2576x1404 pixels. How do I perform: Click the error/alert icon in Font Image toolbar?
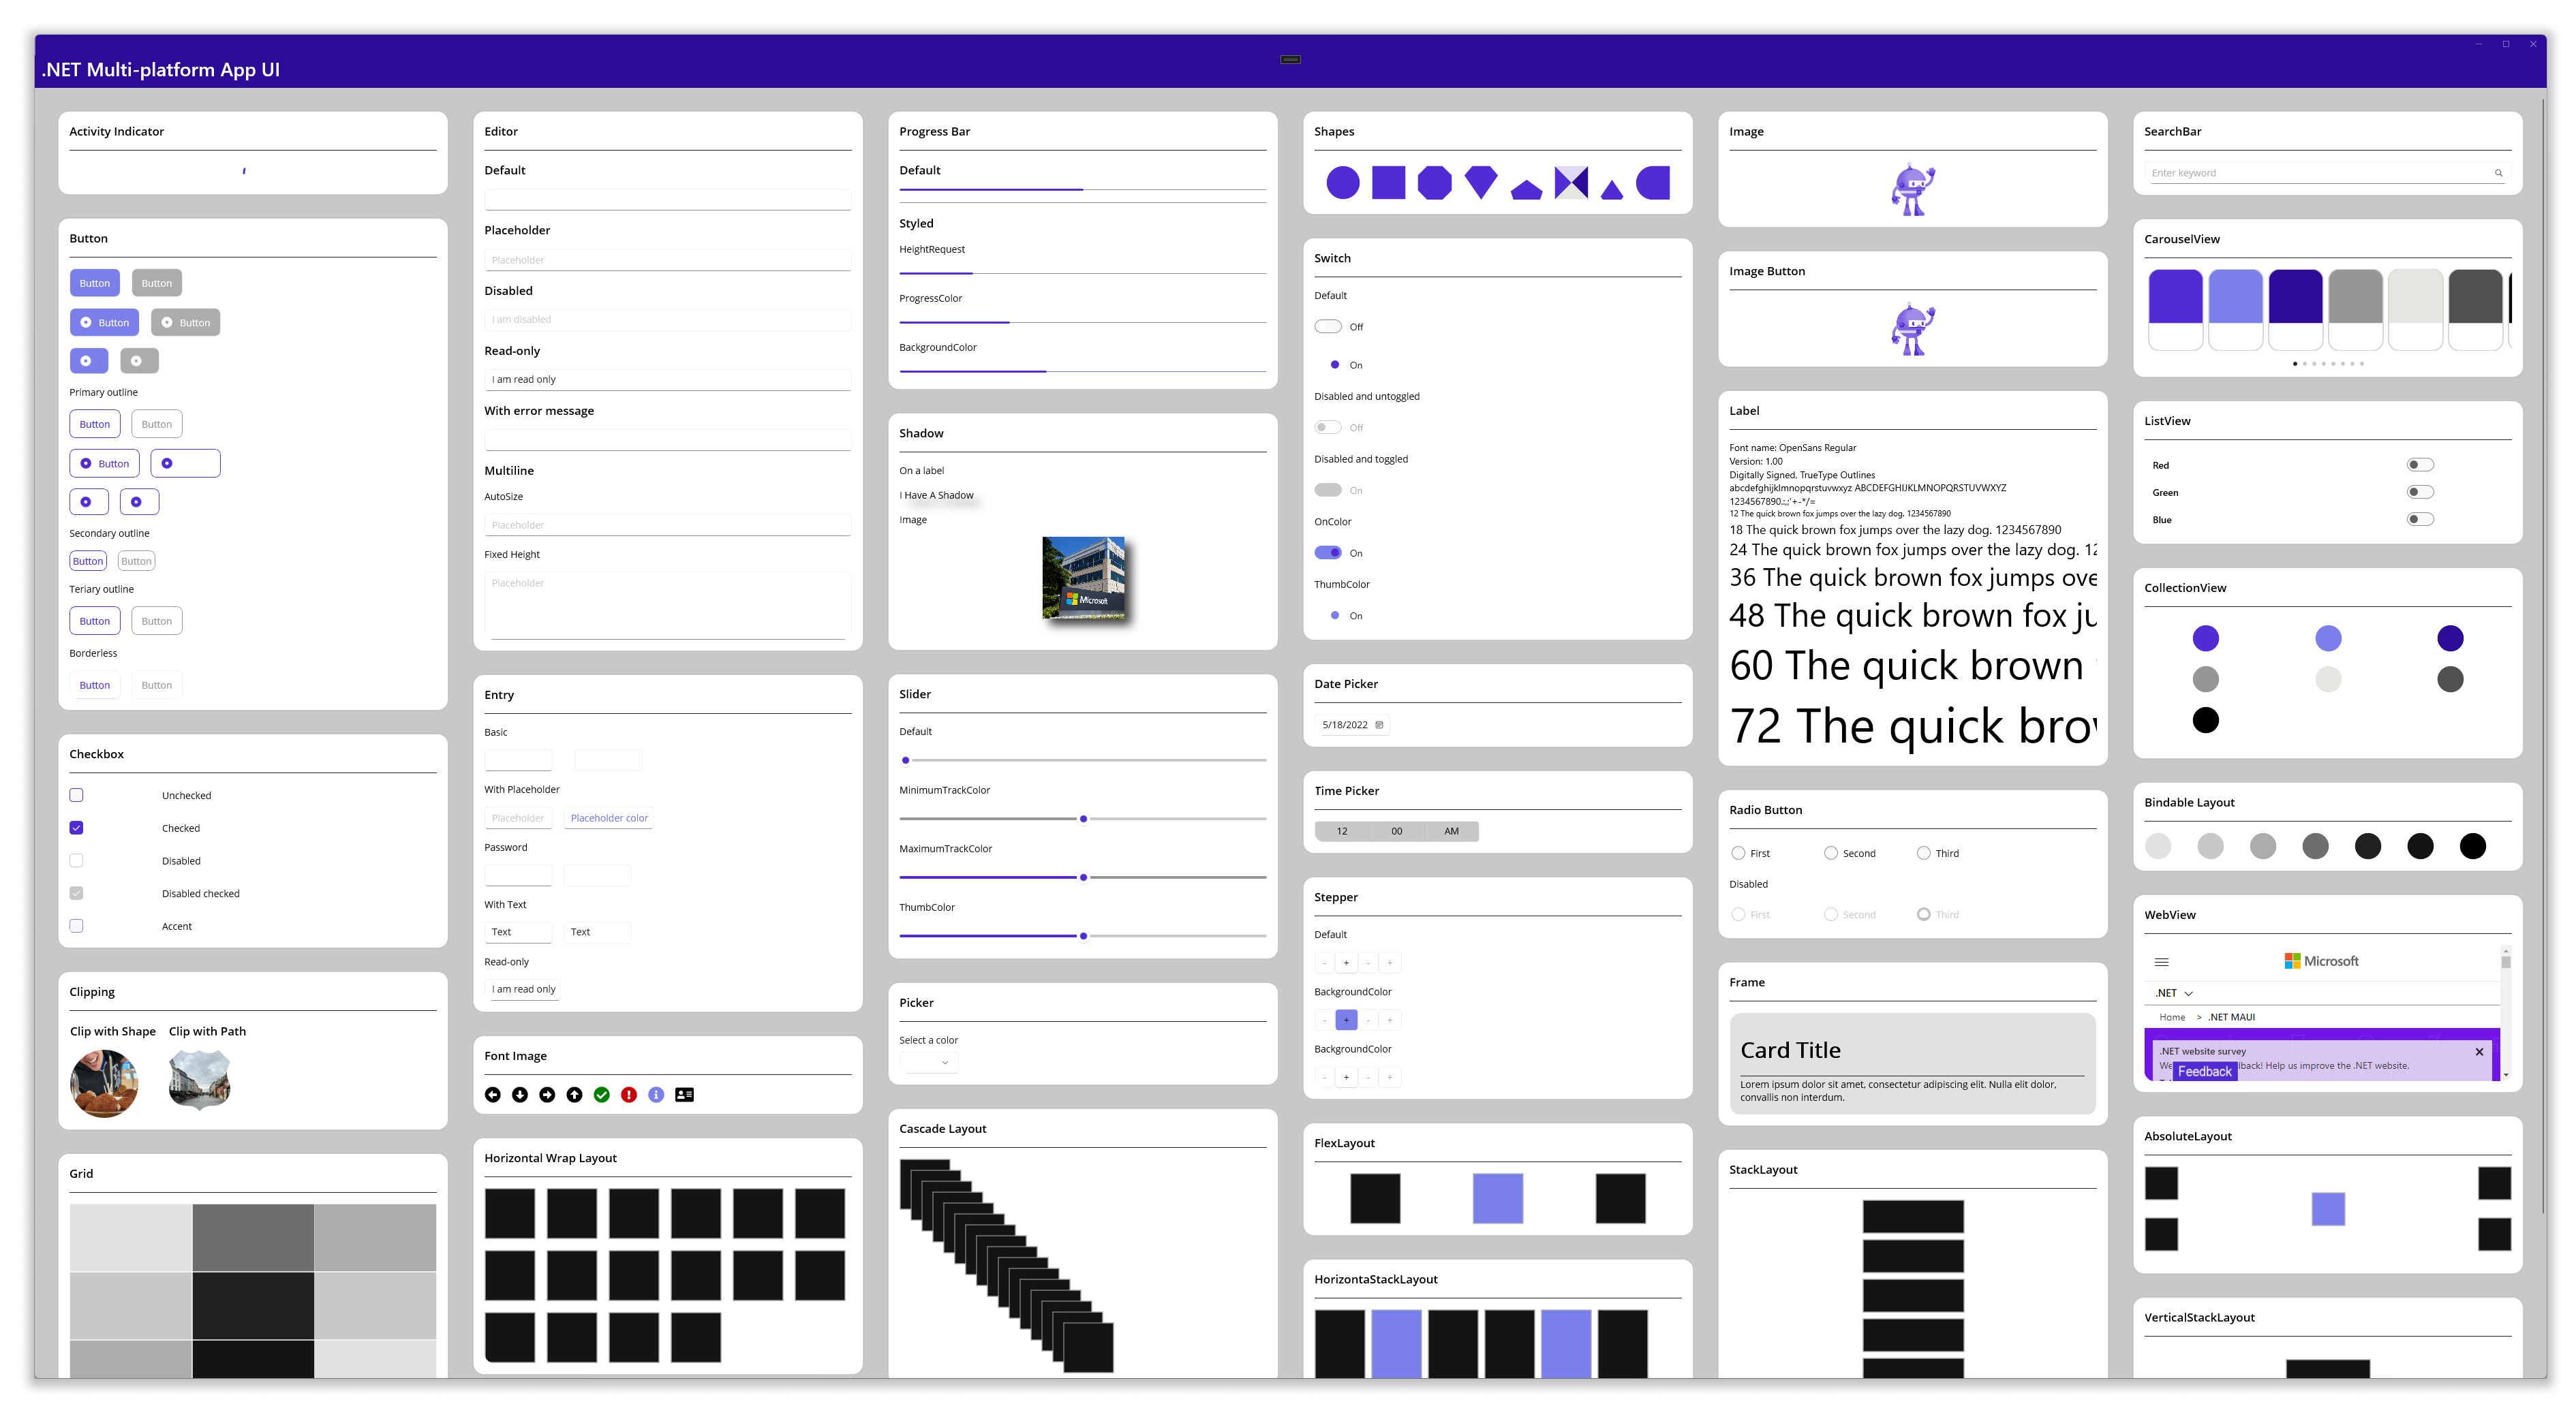coord(628,1093)
